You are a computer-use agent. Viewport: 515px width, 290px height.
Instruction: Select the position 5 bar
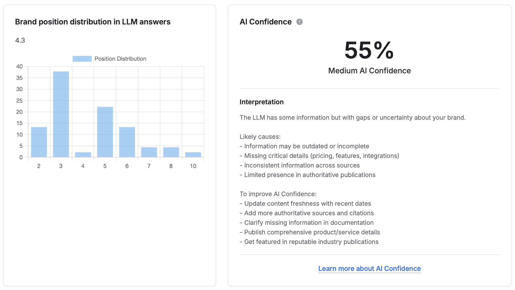tap(105, 132)
